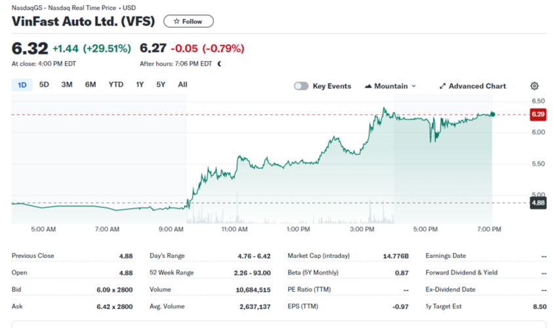Screen dimensions: 553x328
Task: Select the 1D range tab
Action: point(22,85)
